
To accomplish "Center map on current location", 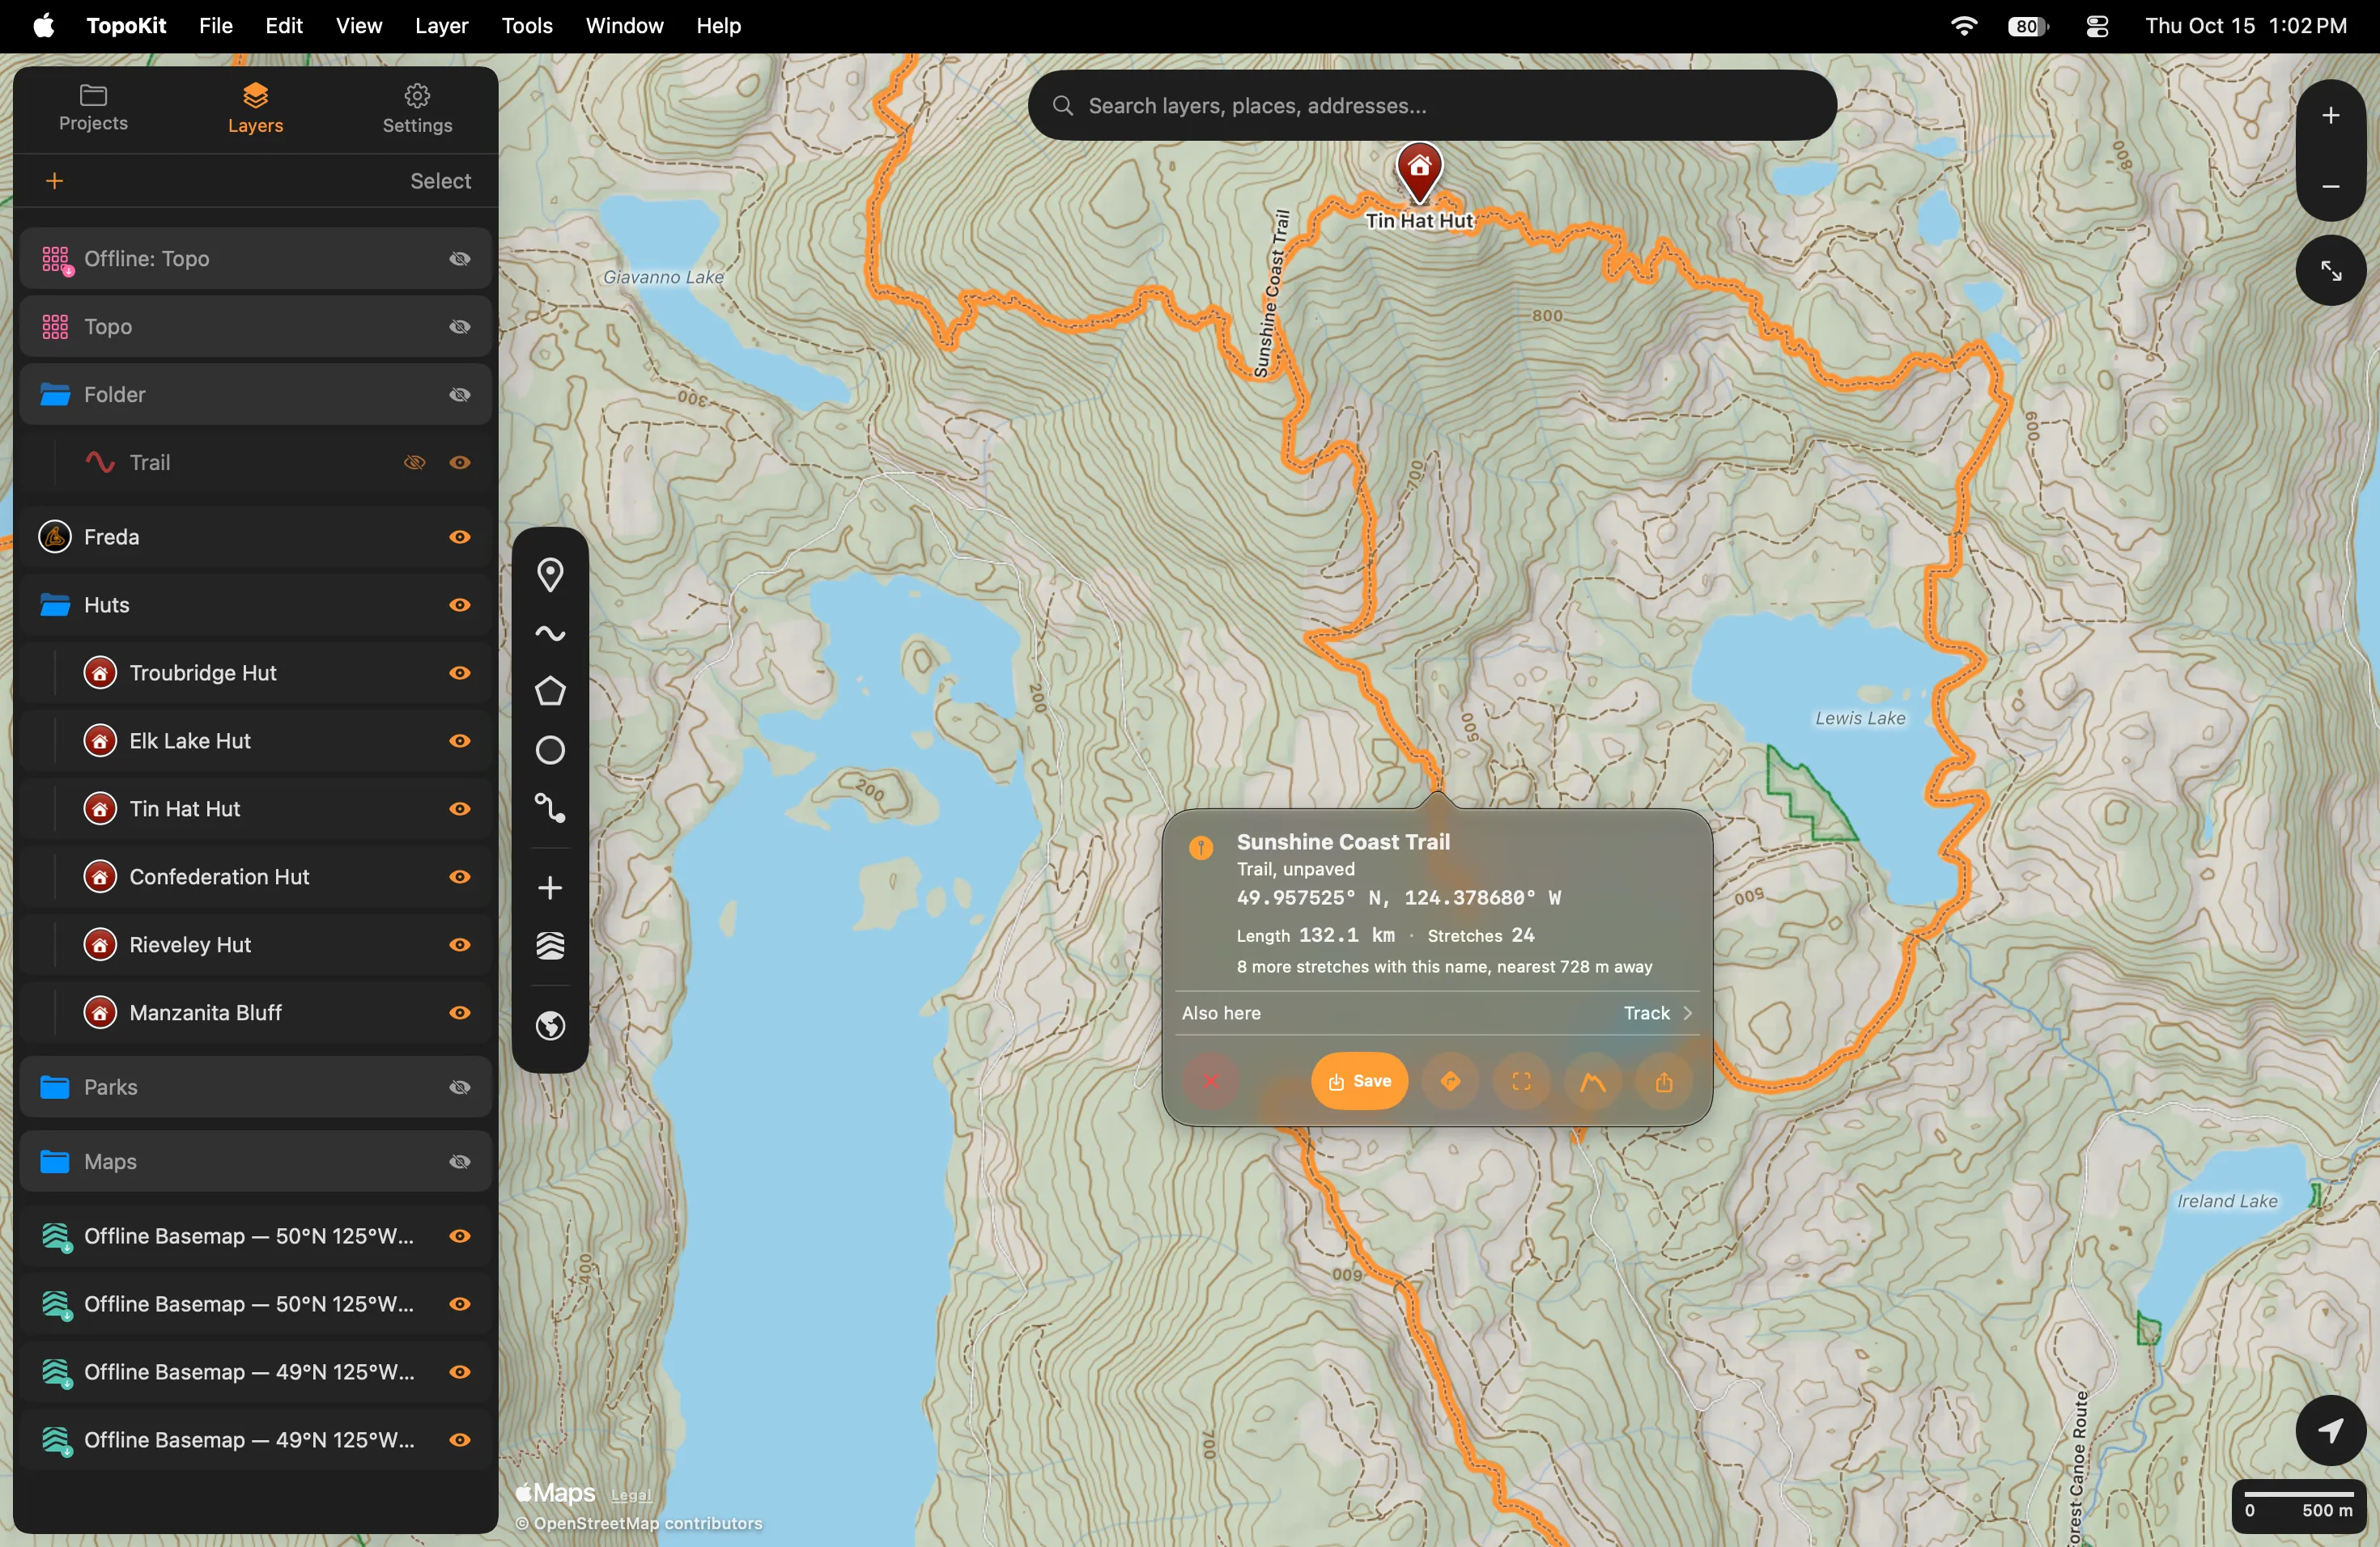I will click(2330, 1430).
